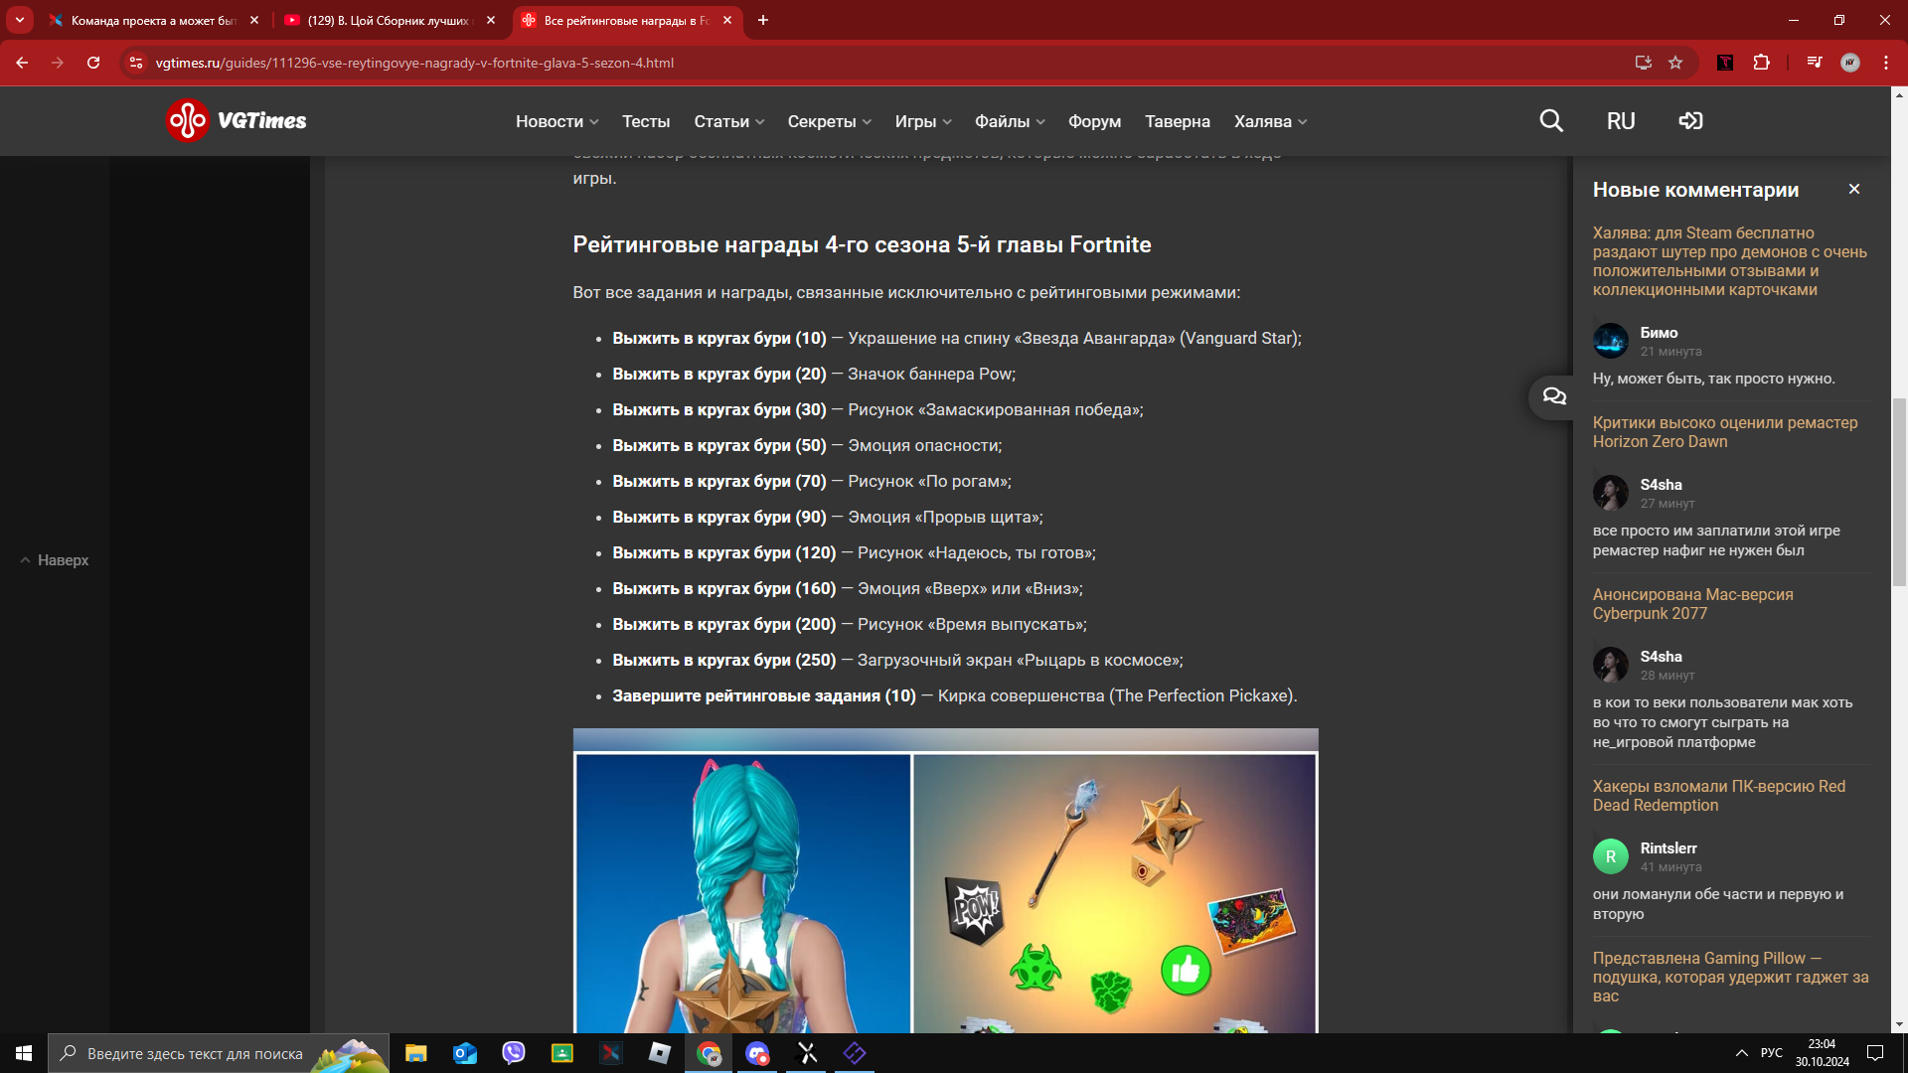The height and width of the screenshot is (1073, 1908).
Task: Reload the page with refresh icon
Action: click(93, 63)
